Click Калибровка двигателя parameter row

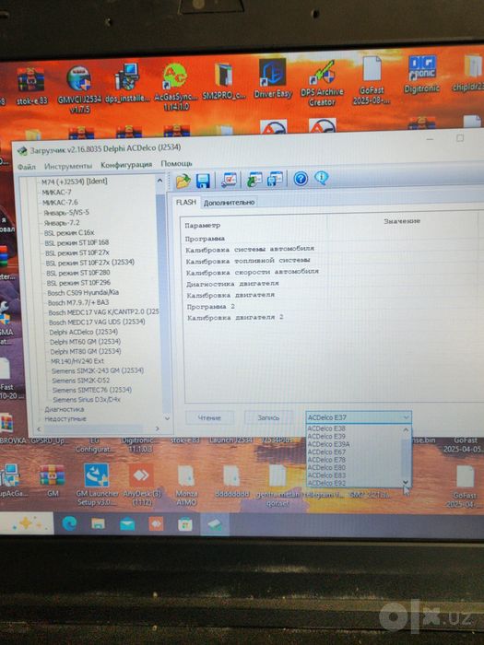tap(230, 296)
